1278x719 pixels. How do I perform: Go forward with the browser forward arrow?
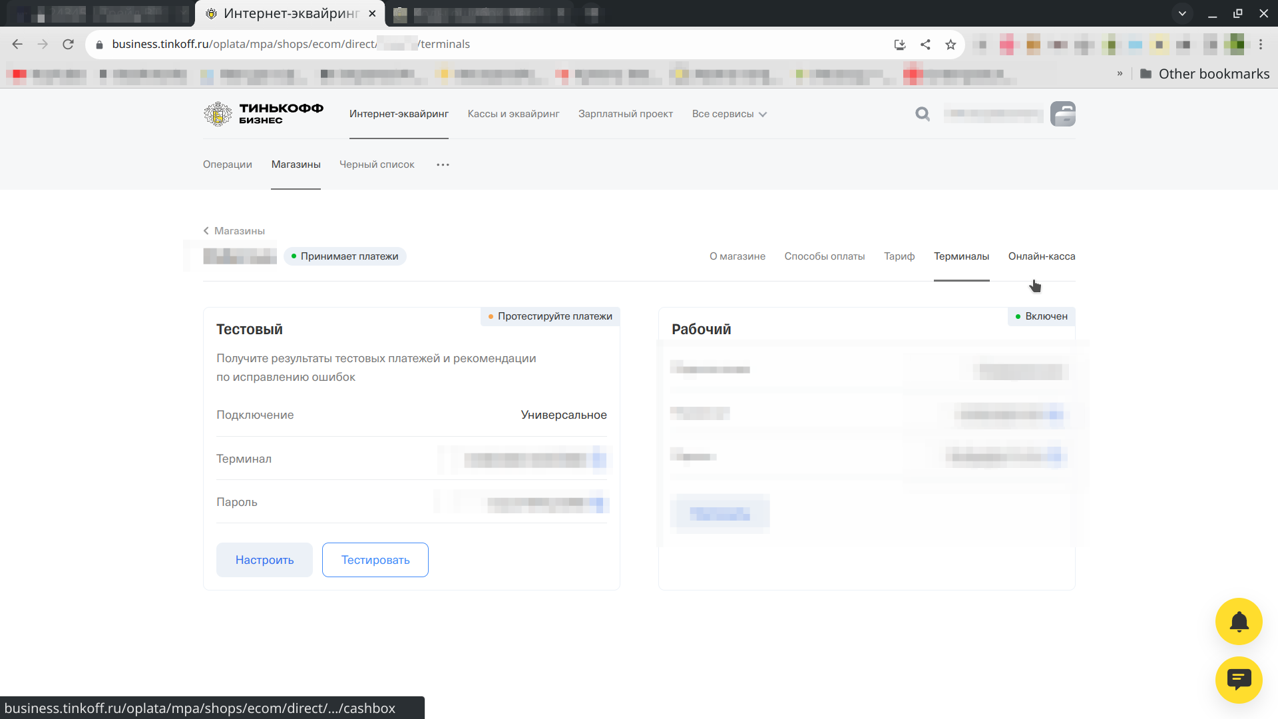(x=43, y=44)
